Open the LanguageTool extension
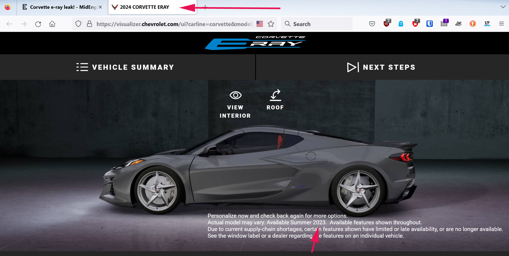Image resolution: width=509 pixels, height=256 pixels. pyautogui.click(x=487, y=24)
